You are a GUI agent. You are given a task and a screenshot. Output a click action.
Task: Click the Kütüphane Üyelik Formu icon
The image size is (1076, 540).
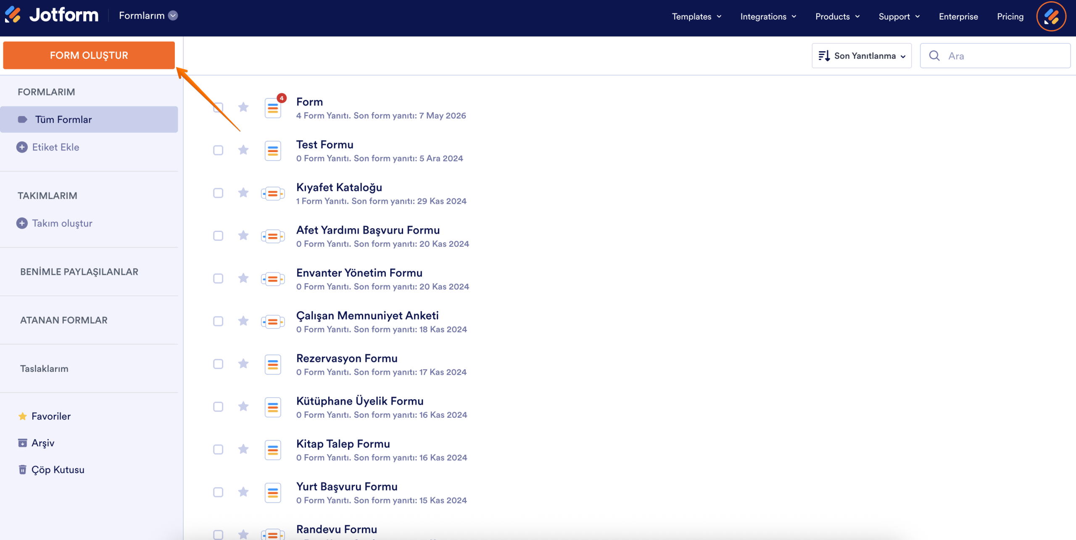tap(273, 408)
